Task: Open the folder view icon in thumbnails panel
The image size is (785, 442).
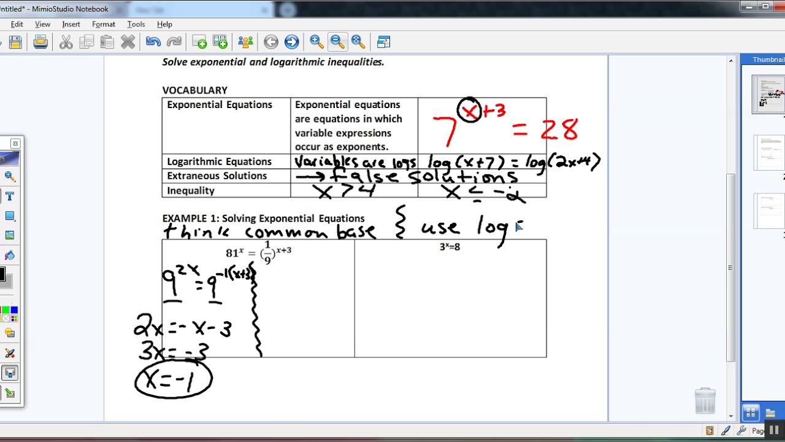Action: pos(770,413)
